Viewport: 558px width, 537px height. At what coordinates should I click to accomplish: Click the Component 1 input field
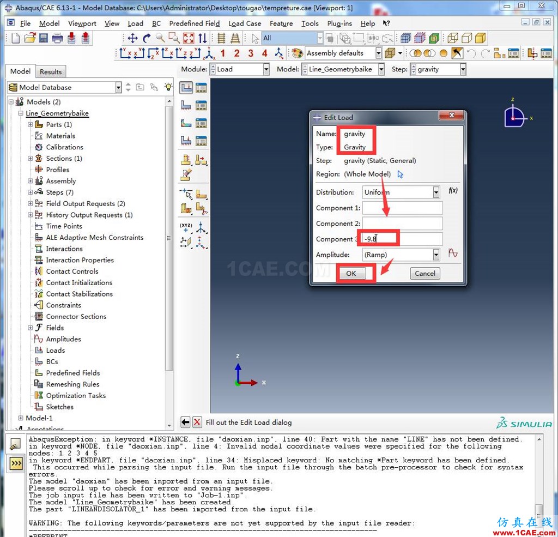pyautogui.click(x=403, y=208)
